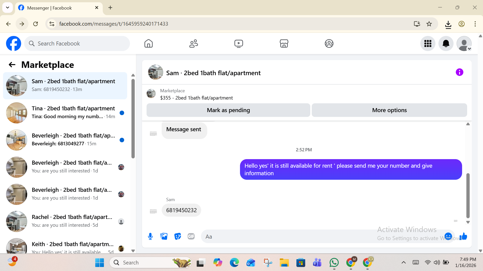Image resolution: width=483 pixels, height=271 pixels.
Task: Click Mark as pending button
Action: click(228, 110)
